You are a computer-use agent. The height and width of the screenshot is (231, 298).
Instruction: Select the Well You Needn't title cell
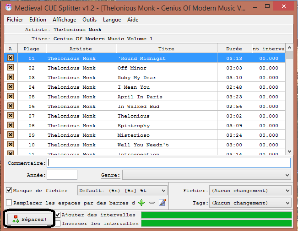coord(167,145)
